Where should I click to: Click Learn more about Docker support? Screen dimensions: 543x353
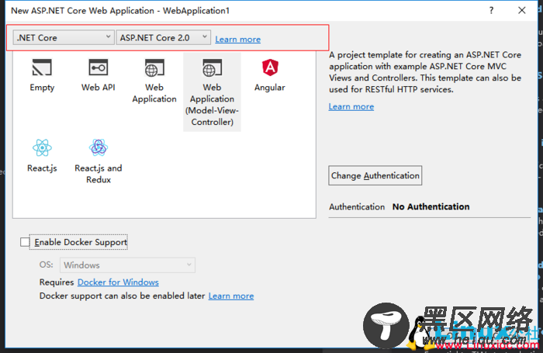[231, 296]
